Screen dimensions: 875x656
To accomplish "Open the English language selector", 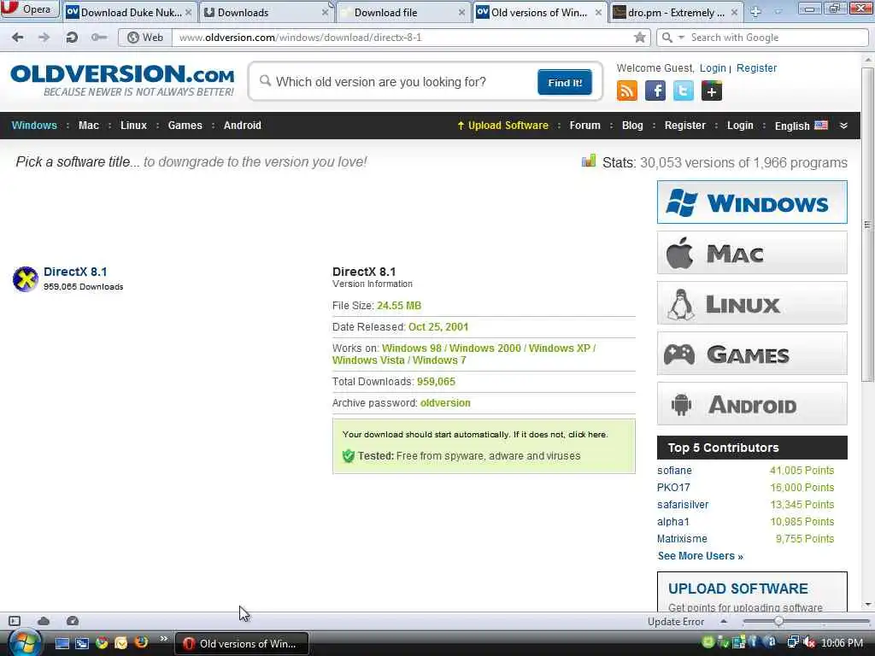I will 801,126.
